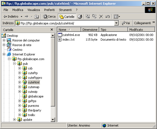Click the cuteftp folder icon
The width and height of the screenshot is (157, 129).
pos(25,73)
